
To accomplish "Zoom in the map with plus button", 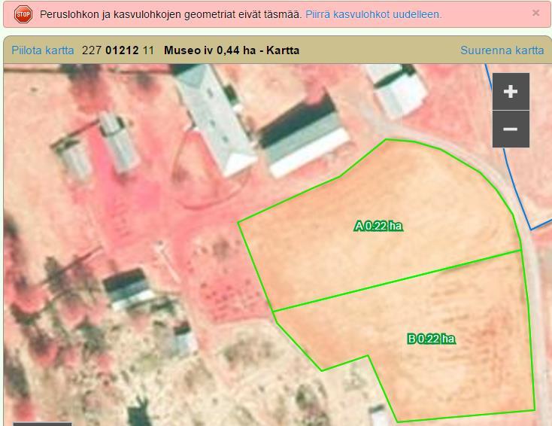I will coord(511,92).
